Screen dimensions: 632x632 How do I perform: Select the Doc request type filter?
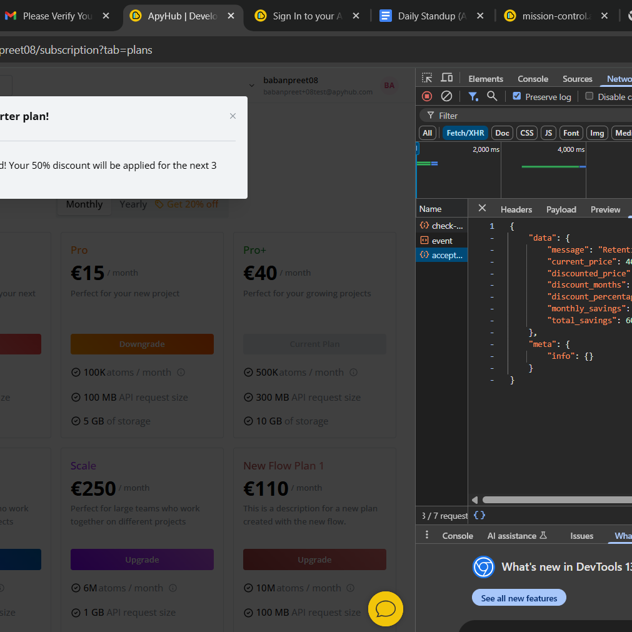click(x=502, y=133)
